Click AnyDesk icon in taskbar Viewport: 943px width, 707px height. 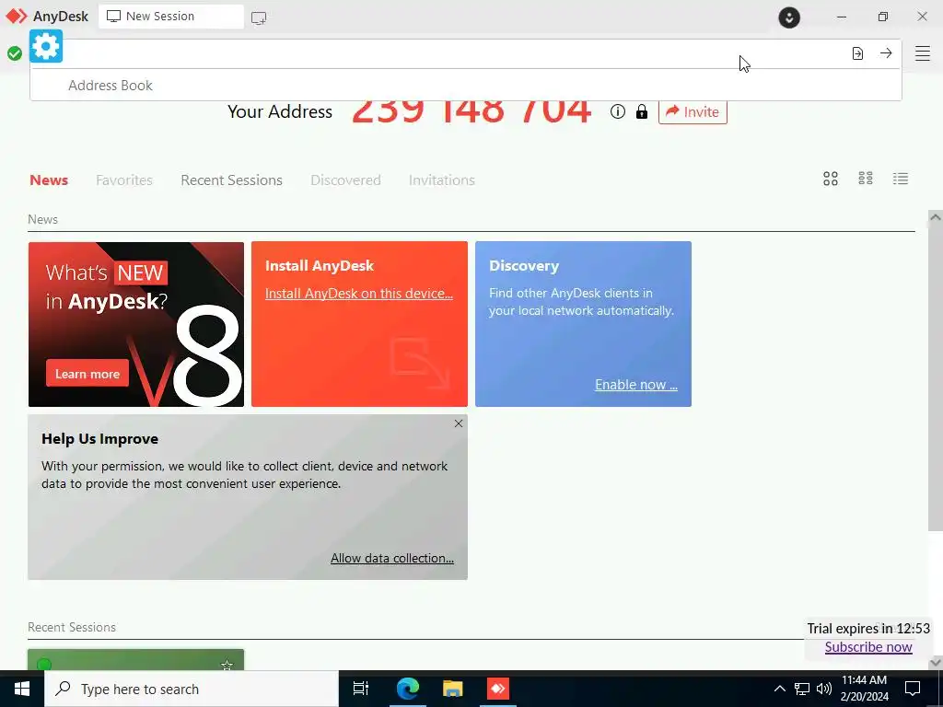pyautogui.click(x=498, y=689)
